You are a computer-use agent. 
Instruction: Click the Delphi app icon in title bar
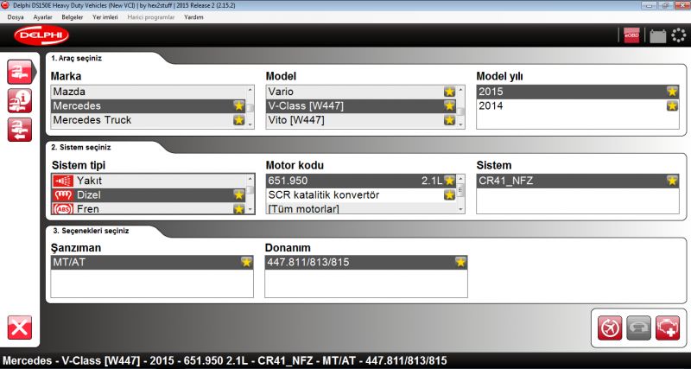coord(5,5)
